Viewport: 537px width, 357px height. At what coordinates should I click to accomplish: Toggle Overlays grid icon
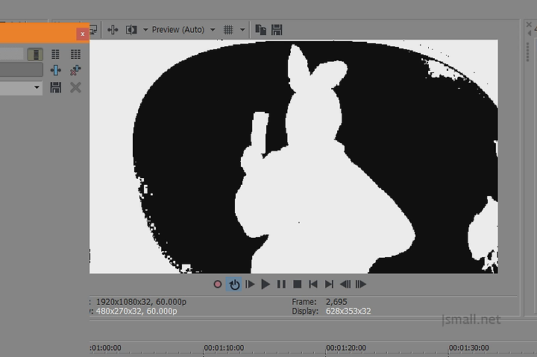point(228,30)
